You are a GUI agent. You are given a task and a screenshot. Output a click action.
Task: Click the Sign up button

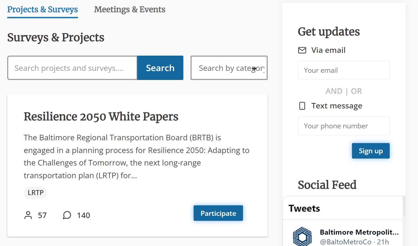(x=371, y=151)
